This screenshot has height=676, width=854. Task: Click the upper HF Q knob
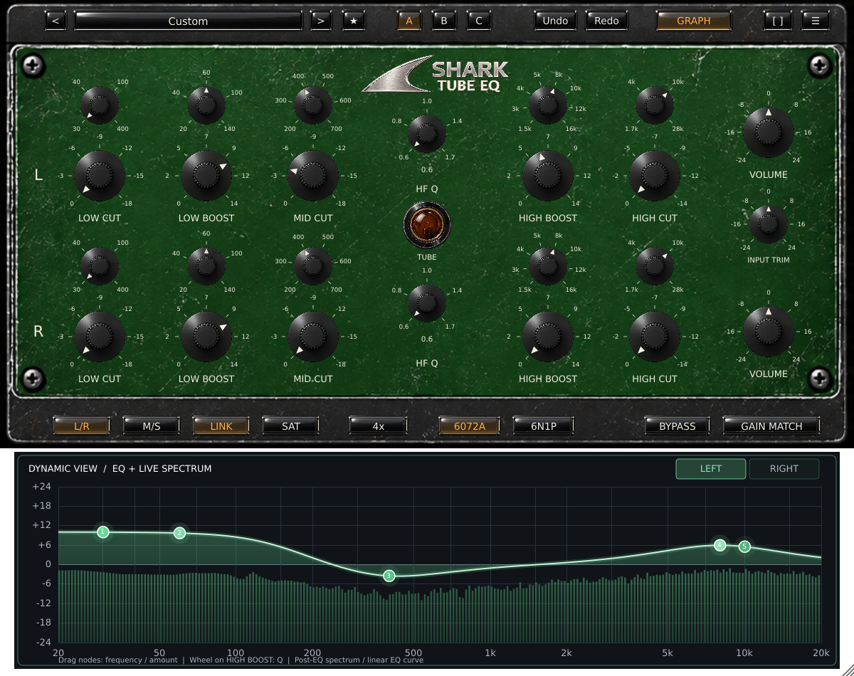tap(427, 133)
